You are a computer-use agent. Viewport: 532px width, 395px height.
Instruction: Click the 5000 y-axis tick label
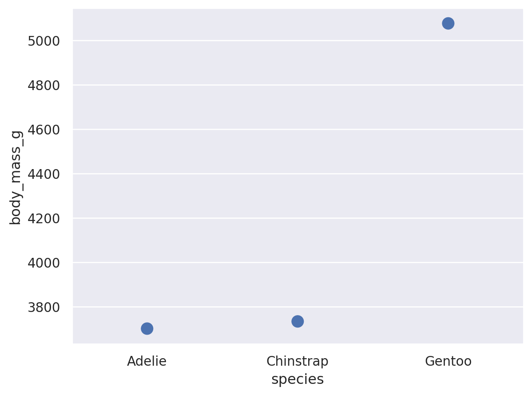pos(44,41)
